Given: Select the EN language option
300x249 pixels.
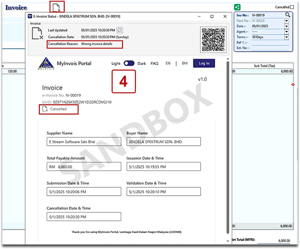Looking at the screenshot, I should (x=168, y=63).
